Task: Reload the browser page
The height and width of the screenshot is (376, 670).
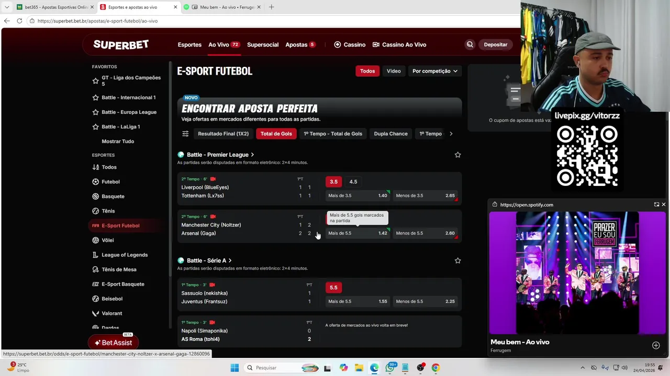Action: [19, 21]
